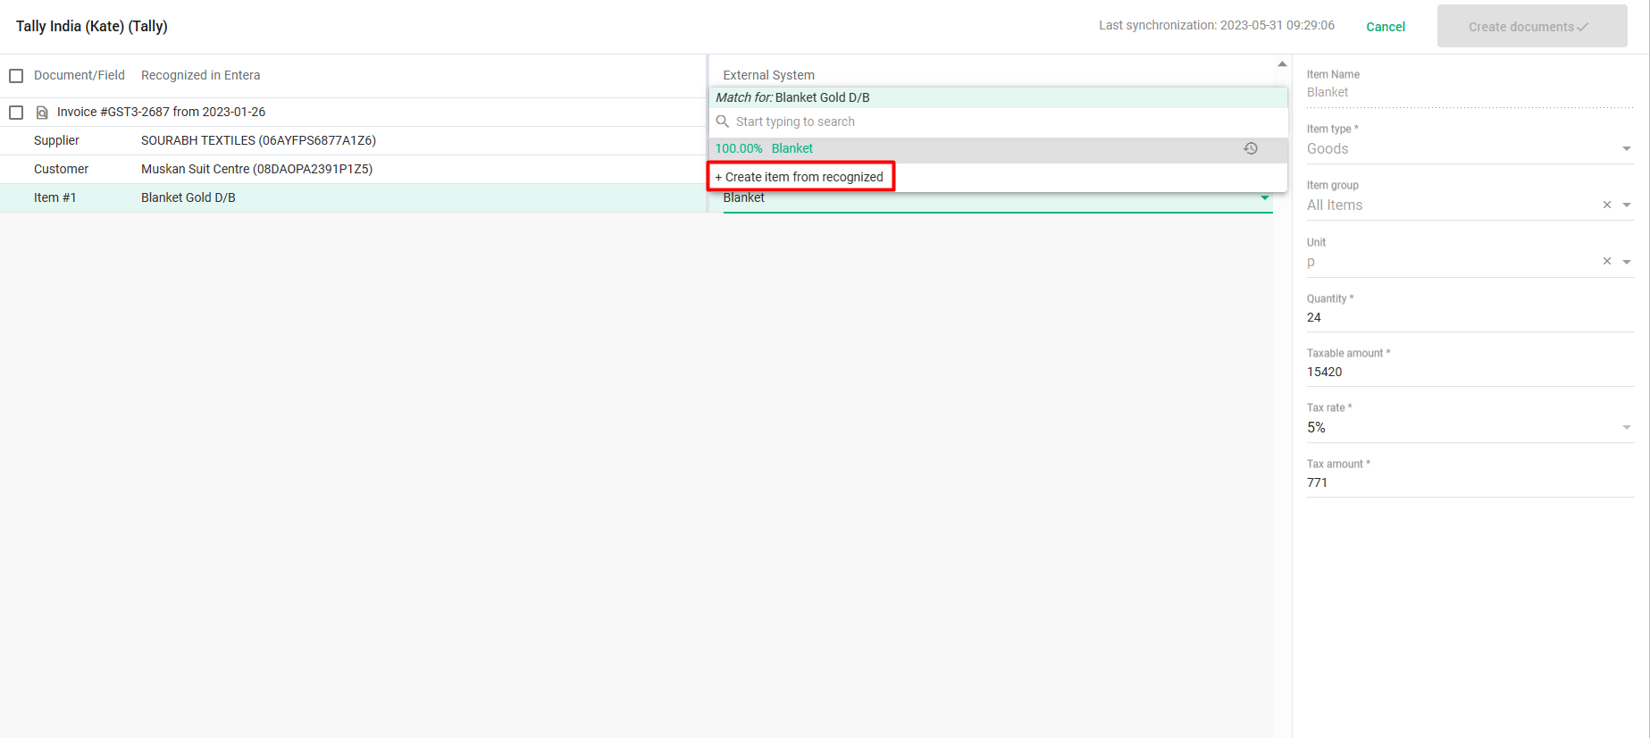The image size is (1650, 738).
Task: Click the document preview icon beside Invoice #GST3-2687
Action: [41, 113]
